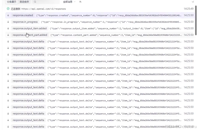Viewport: 199px width, 130px height.
Task: Click the down arrow on response.created row
Action: [8, 15]
